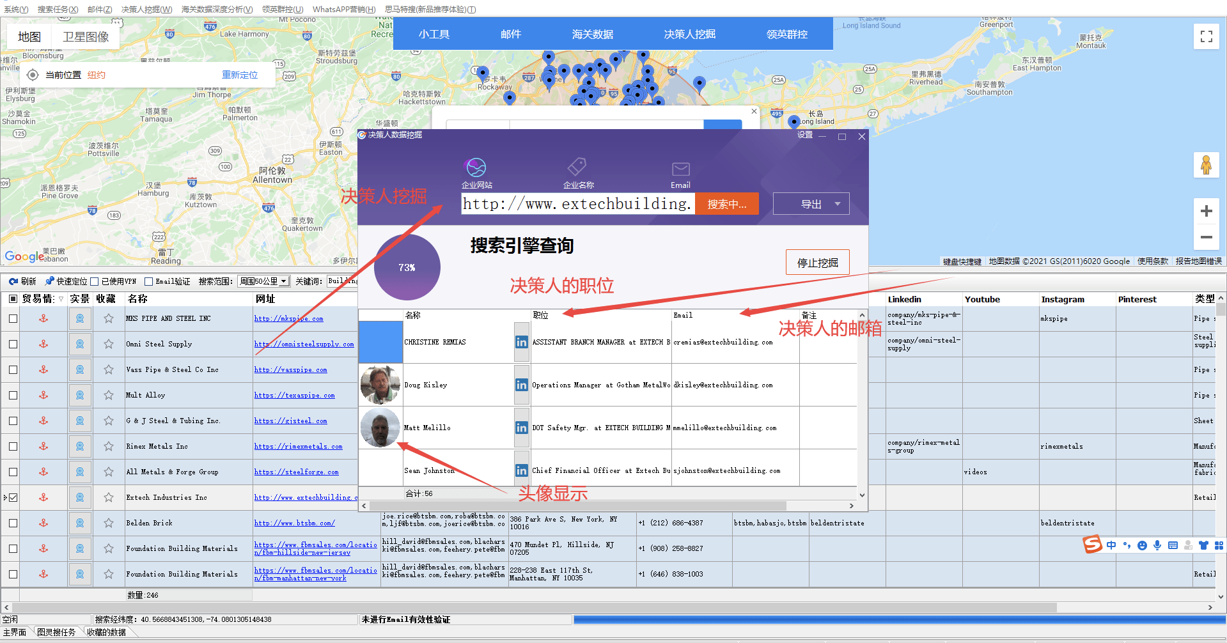Enable the 已使用VPN checkbox
This screenshot has width=1227, height=643.
pyautogui.click(x=95, y=281)
